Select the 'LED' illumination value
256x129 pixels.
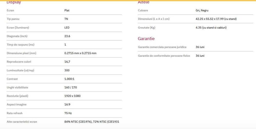click(67, 28)
